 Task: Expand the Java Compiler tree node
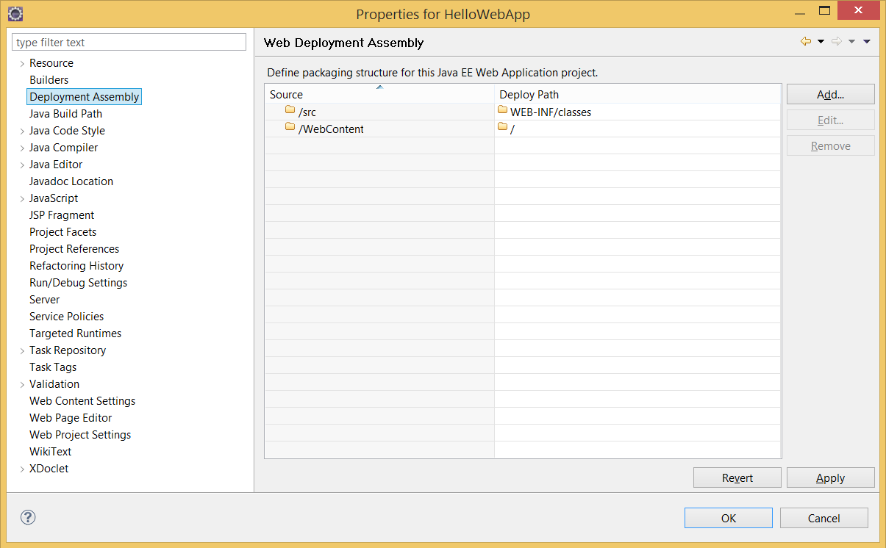pos(22,148)
